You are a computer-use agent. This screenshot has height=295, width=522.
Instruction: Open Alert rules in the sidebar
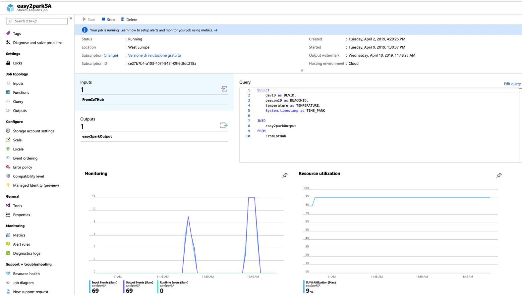pyautogui.click(x=21, y=244)
